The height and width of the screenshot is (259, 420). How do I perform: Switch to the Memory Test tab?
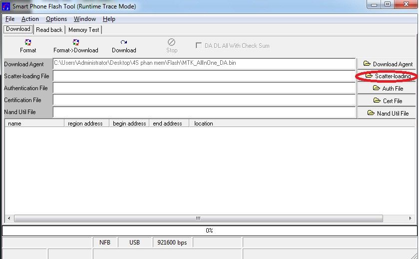(83, 30)
